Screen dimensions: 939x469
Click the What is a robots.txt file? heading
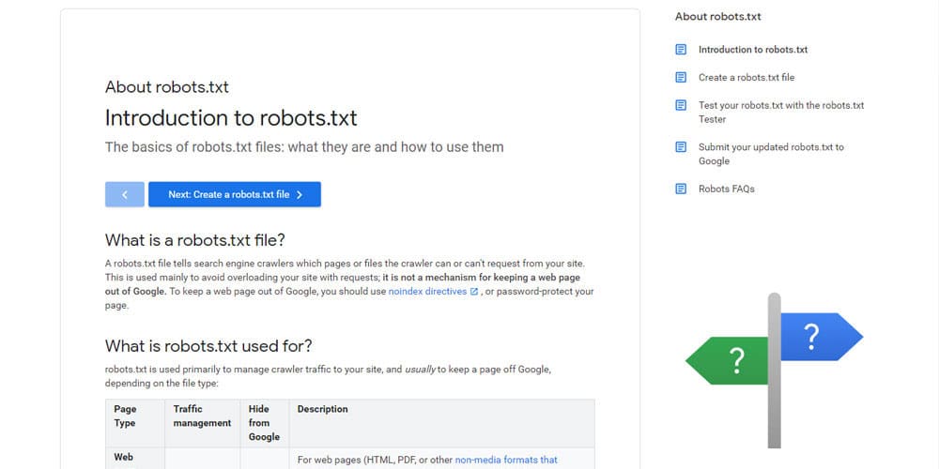pyautogui.click(x=195, y=240)
